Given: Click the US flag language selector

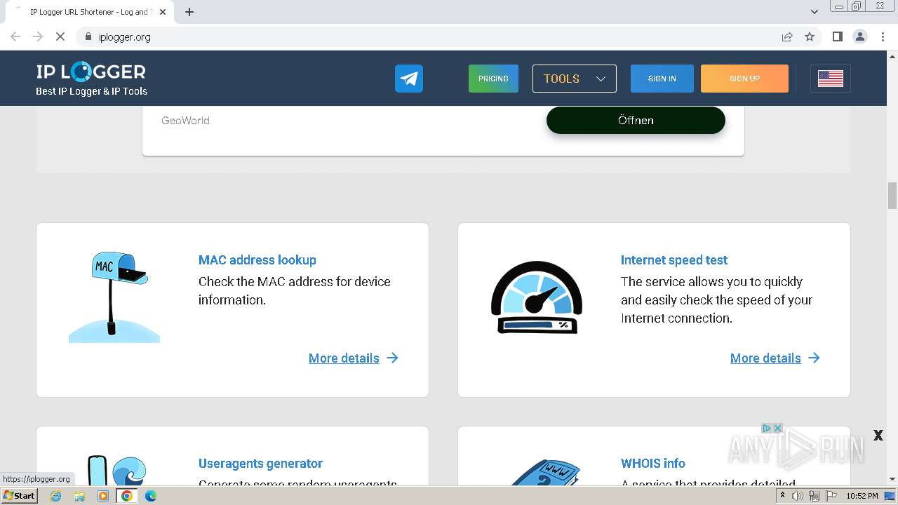Looking at the screenshot, I should pos(831,79).
